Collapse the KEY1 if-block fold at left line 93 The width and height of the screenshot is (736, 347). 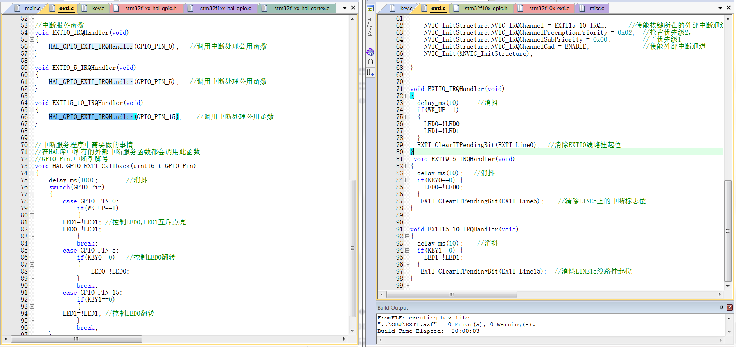point(32,307)
